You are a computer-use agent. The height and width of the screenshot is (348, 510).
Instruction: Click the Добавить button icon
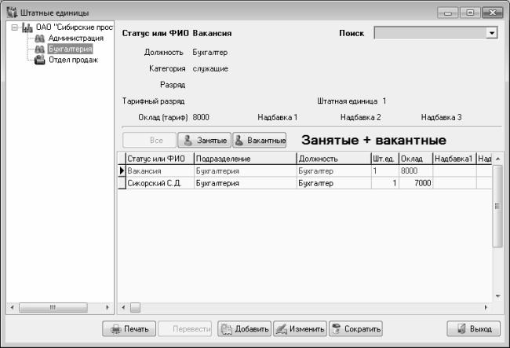[x=226, y=329]
